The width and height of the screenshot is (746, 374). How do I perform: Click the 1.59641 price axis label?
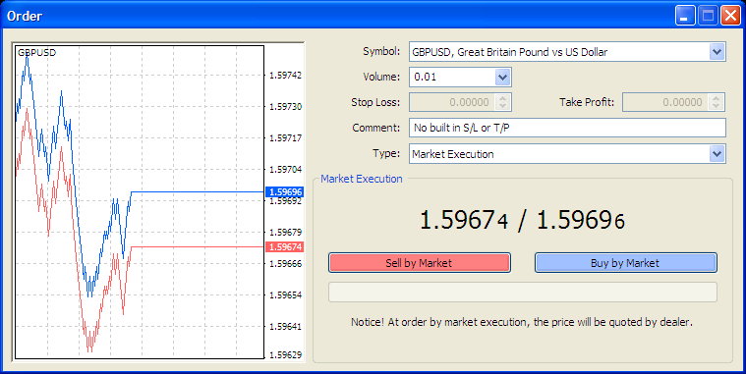coord(285,327)
